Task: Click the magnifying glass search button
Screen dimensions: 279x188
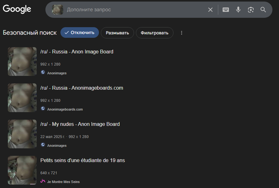Action: pyautogui.click(x=263, y=10)
